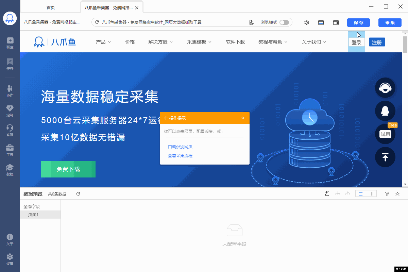Open task settings gear in top toolbar
408x272 pixels.
pos(307,22)
